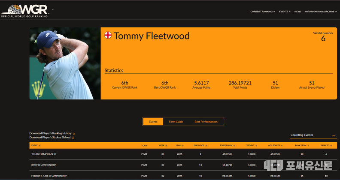Click the download icon next to Ranking History
The image size is (340, 180).
pyautogui.click(x=74, y=133)
